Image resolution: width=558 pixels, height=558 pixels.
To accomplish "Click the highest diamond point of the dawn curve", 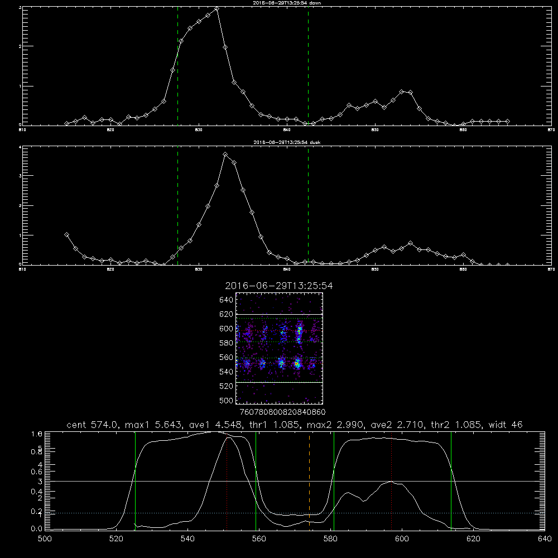I will tap(217, 8).
